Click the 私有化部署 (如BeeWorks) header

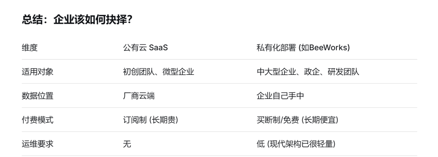(x=304, y=47)
